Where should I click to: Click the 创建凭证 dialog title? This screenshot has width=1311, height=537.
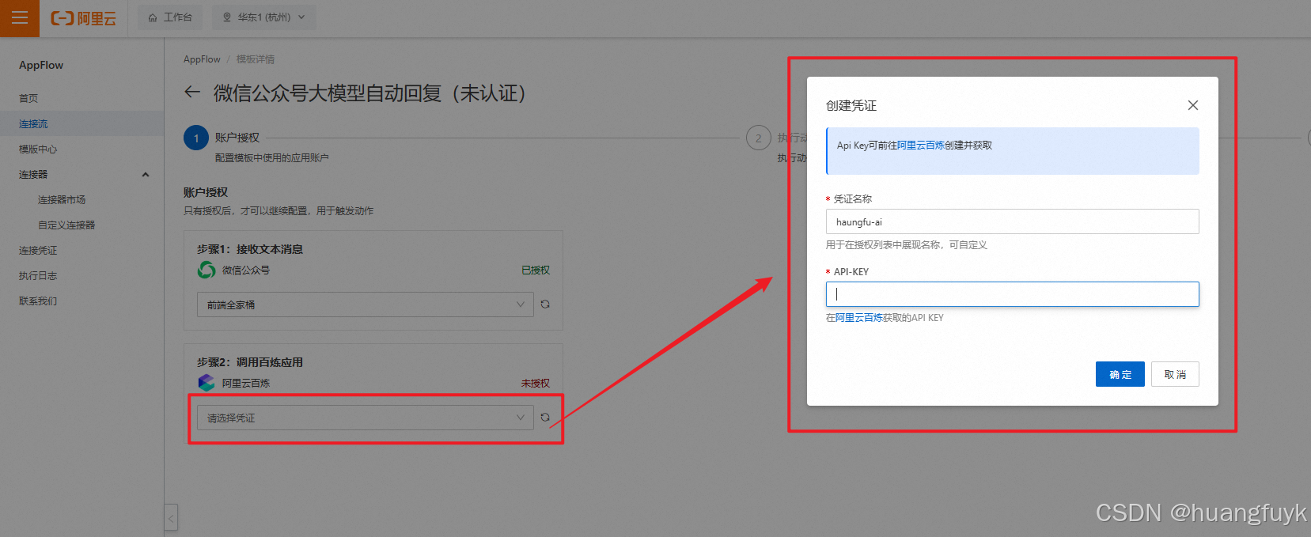coord(851,105)
